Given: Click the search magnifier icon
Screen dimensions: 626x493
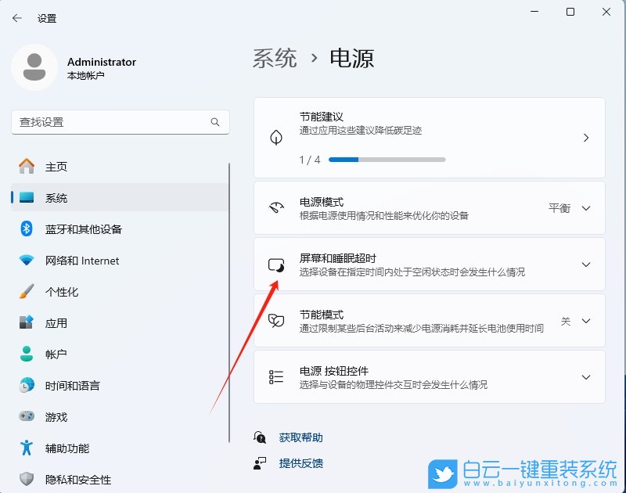Looking at the screenshot, I should (x=215, y=124).
